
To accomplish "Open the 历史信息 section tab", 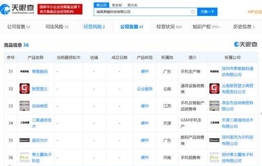I will (244, 27).
